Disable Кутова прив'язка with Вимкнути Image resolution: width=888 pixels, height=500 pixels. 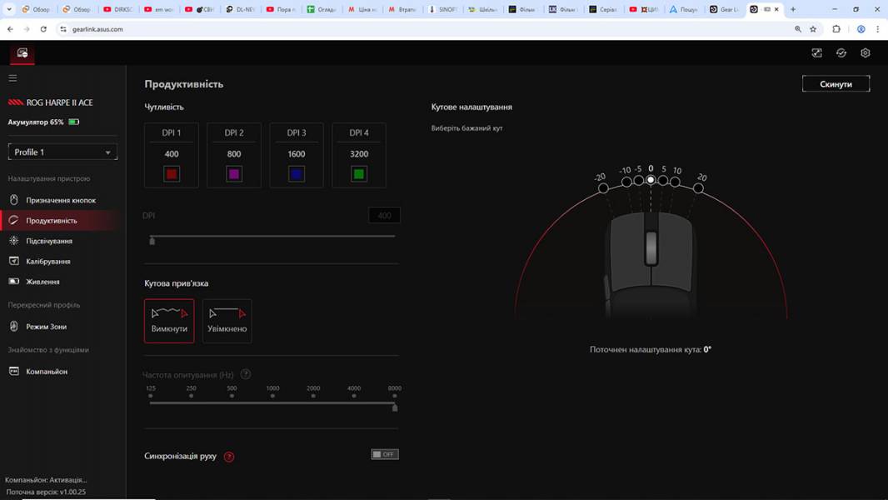pyautogui.click(x=171, y=320)
